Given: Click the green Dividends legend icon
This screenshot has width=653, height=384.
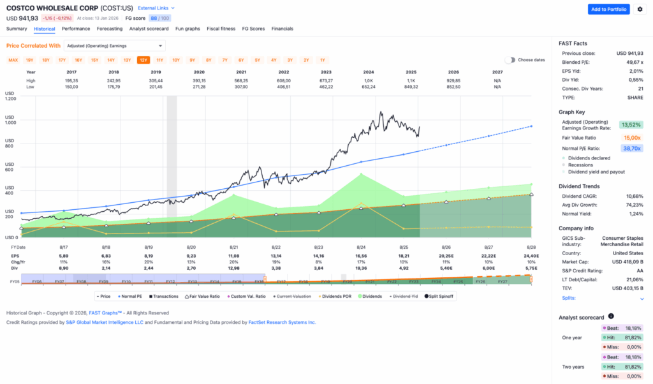Looking at the screenshot, I should 360,296.
